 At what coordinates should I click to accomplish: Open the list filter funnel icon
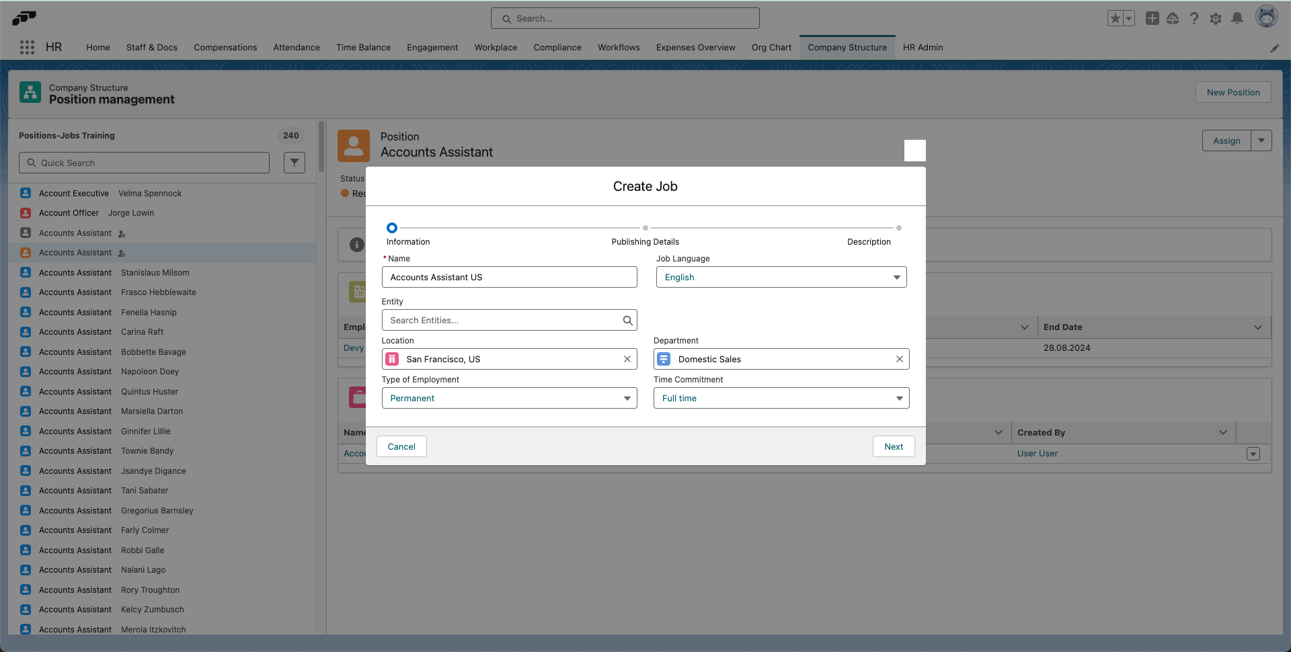pyautogui.click(x=294, y=162)
